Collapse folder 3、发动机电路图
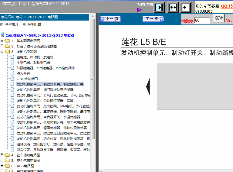 pos(2,51)
